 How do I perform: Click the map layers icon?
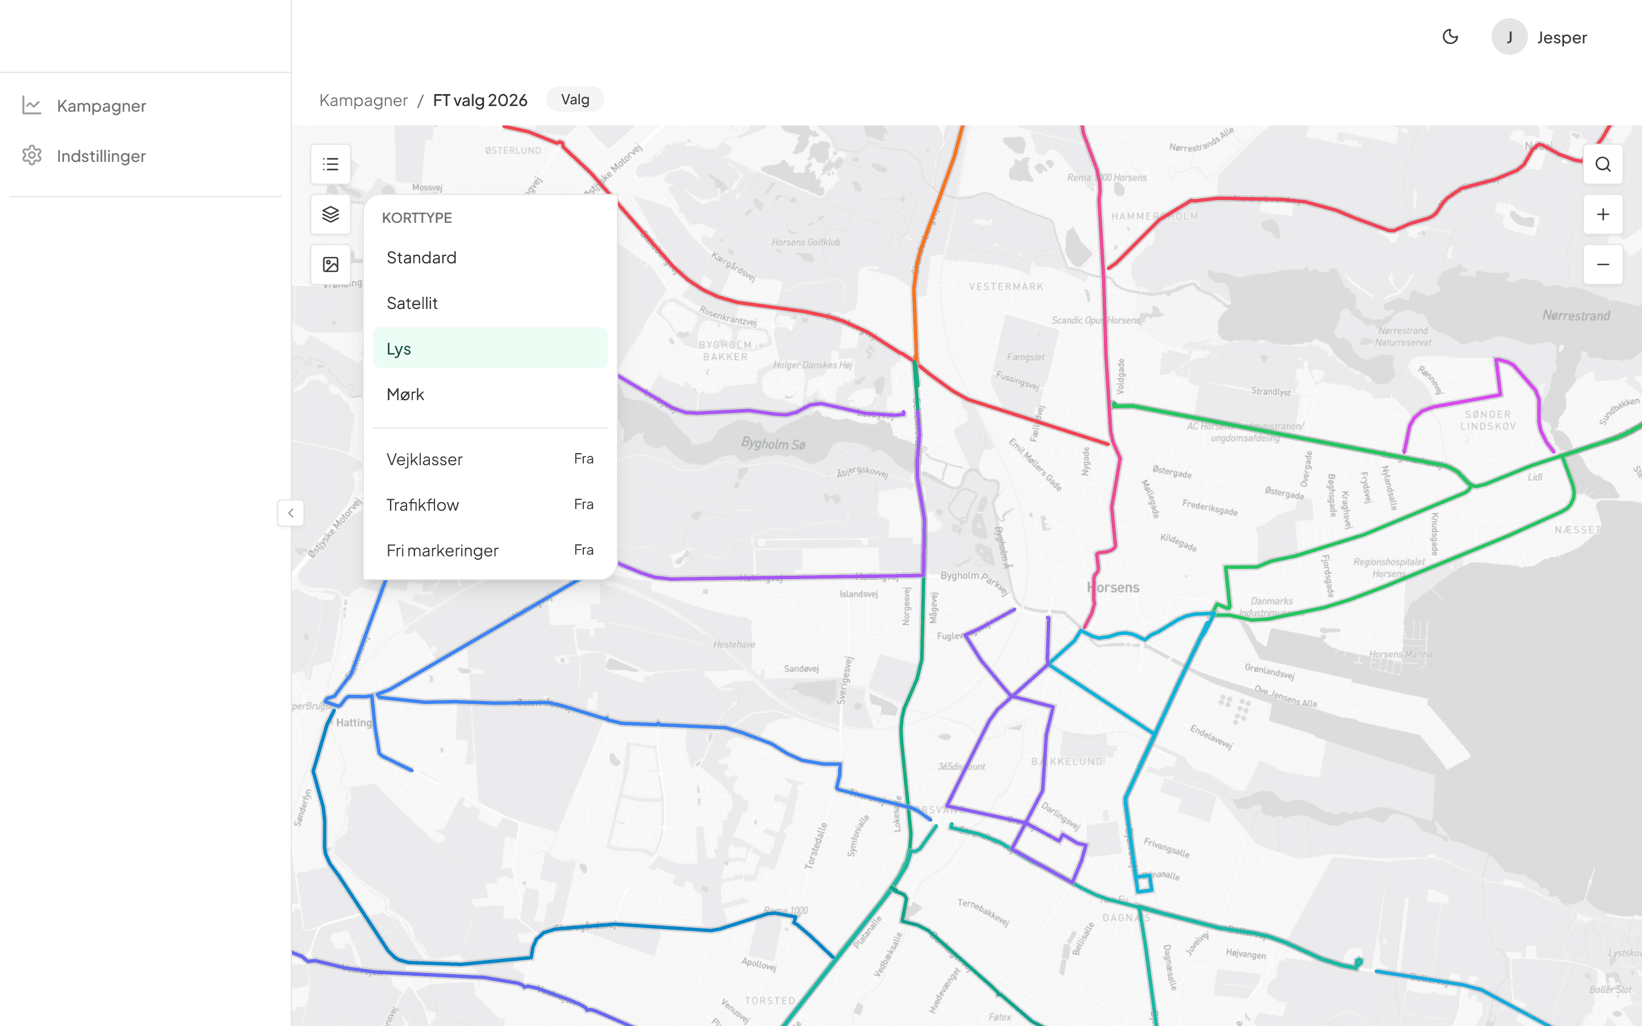coord(331,214)
